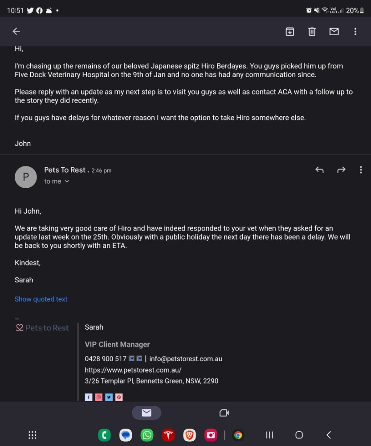Viewport: 371px width, 446px height.
Task: Open the top toolbar overflow menu
Action: (x=355, y=31)
